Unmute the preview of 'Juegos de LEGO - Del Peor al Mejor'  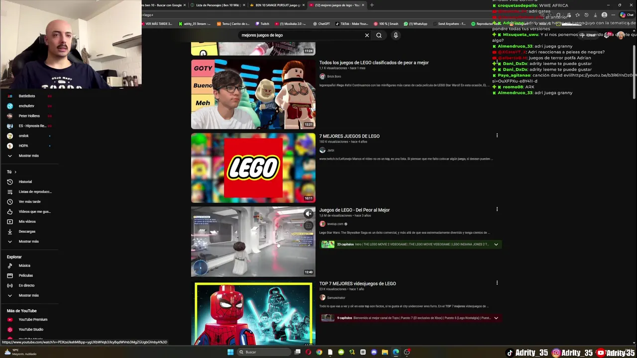coord(309,214)
